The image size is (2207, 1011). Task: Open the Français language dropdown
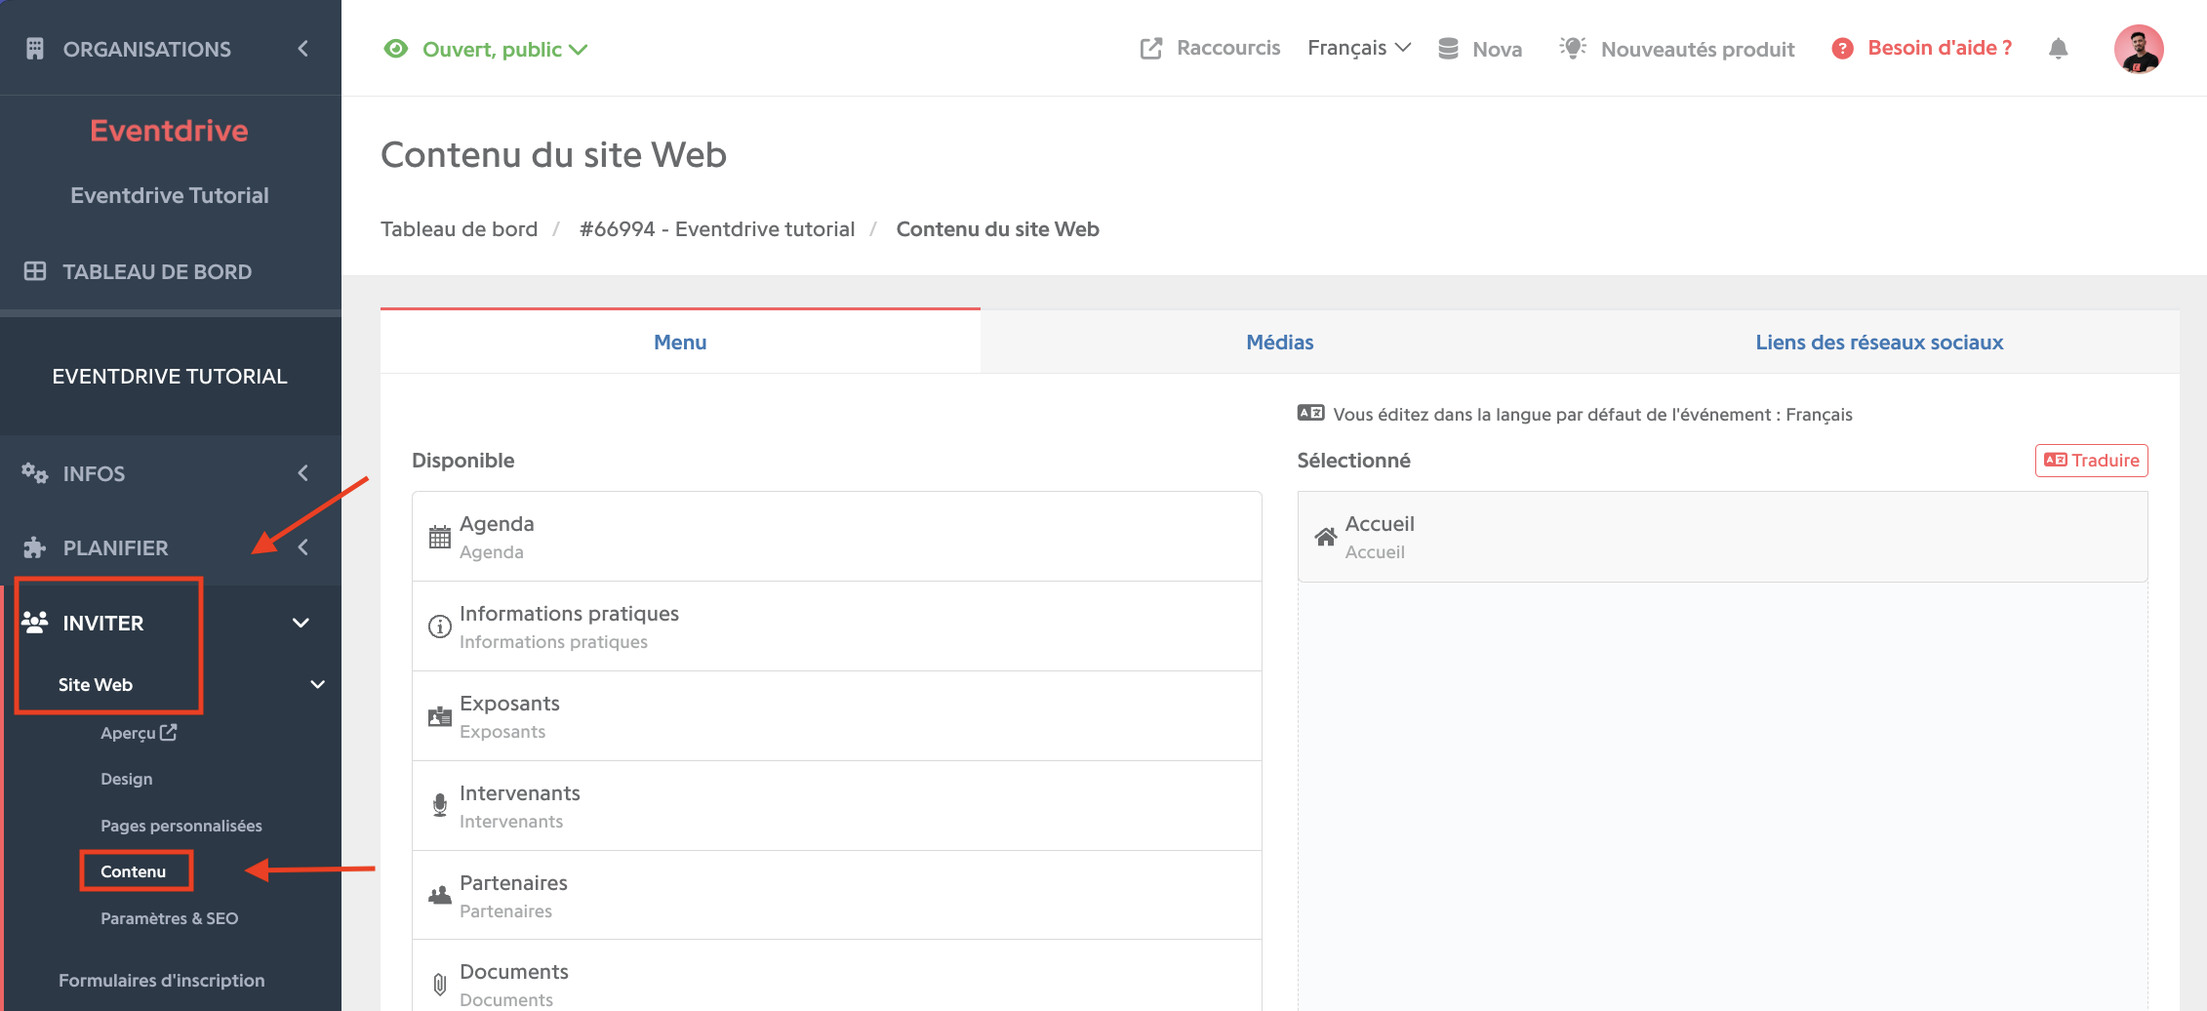1359,48
